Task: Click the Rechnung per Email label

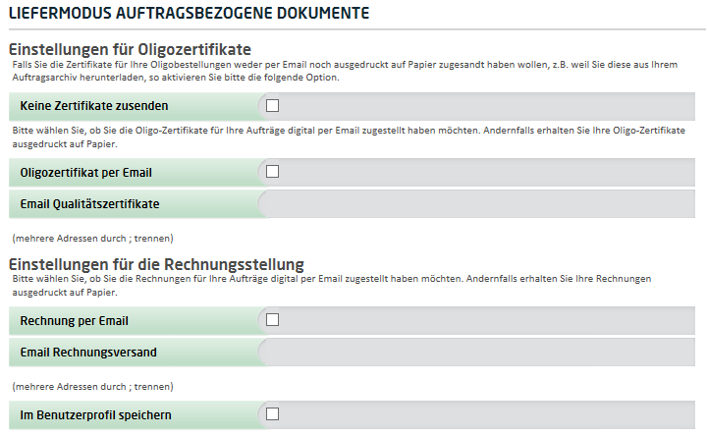Action: click(x=74, y=320)
